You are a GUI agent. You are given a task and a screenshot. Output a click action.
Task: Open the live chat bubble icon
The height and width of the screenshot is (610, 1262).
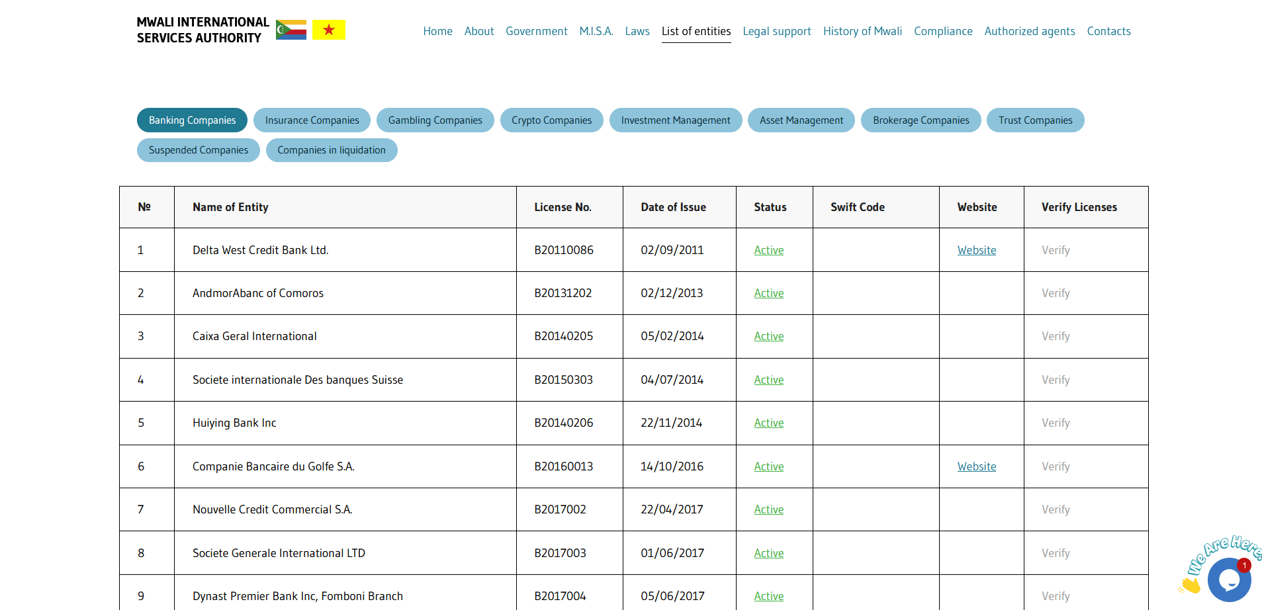(x=1229, y=580)
